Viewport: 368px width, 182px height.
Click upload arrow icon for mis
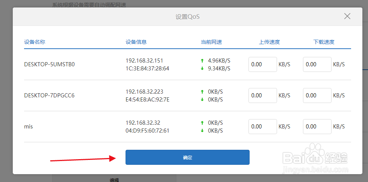(202, 122)
